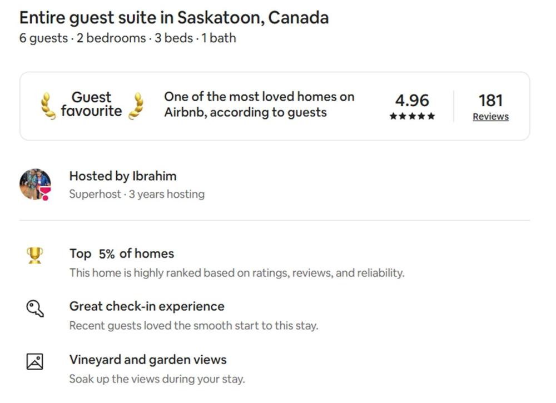Click the Top 5% of homes text
Viewport: 556px width, 403px height.
click(x=121, y=253)
